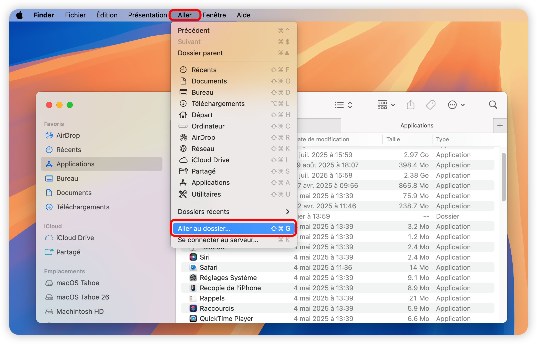The width and height of the screenshot is (537, 344).
Task: Choose Se connecter au serveur…
Action: point(234,240)
